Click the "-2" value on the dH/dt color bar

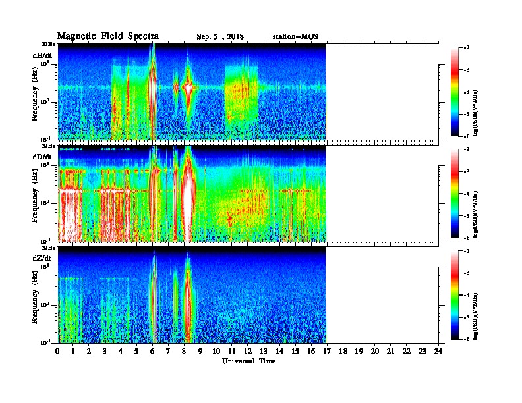(x=467, y=48)
